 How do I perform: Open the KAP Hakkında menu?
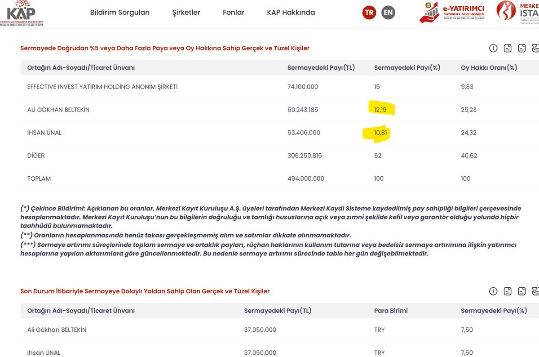(x=291, y=13)
